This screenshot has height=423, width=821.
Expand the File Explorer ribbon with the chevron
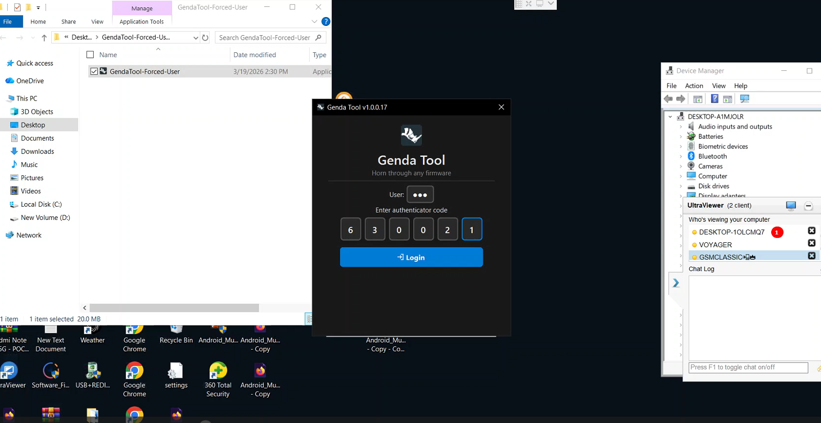tap(315, 21)
